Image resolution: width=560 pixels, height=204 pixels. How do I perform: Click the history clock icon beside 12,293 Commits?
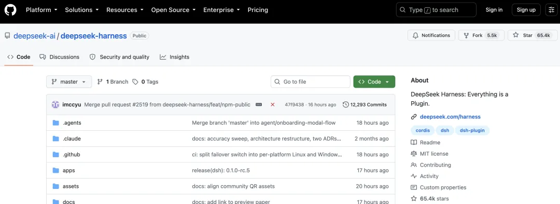(x=346, y=105)
